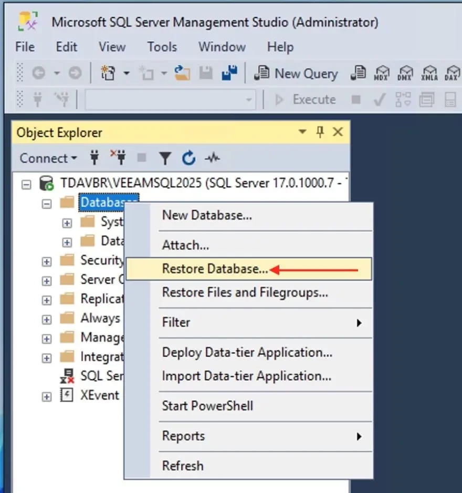Open the View menu

point(112,47)
